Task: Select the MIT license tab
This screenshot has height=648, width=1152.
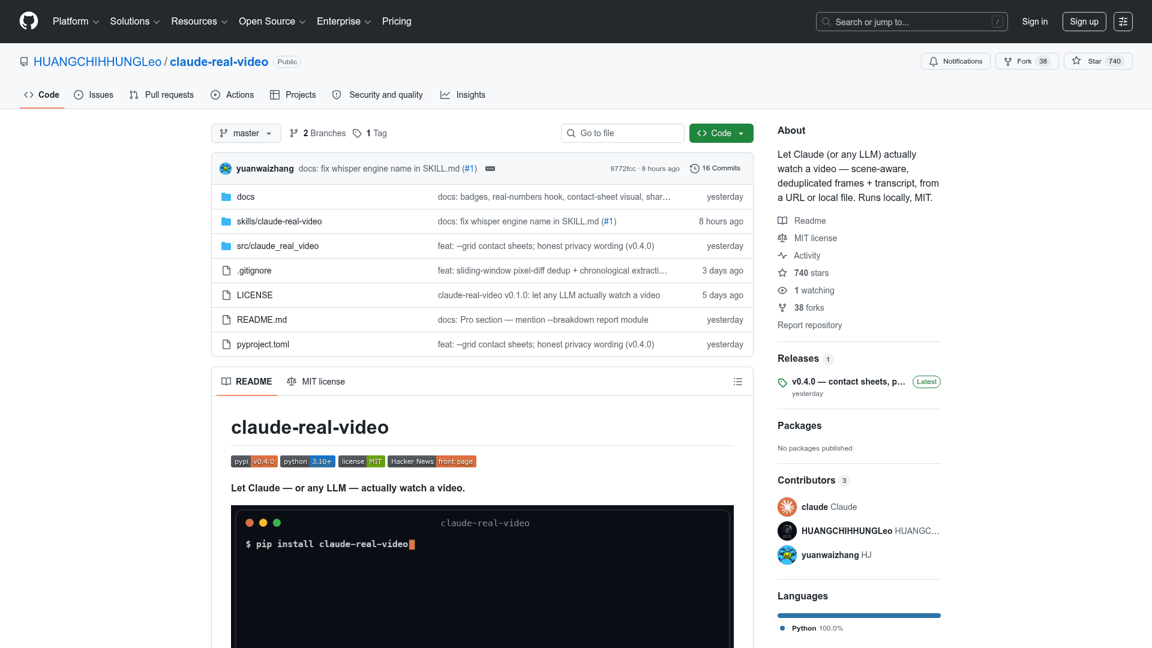Action: tap(316, 382)
